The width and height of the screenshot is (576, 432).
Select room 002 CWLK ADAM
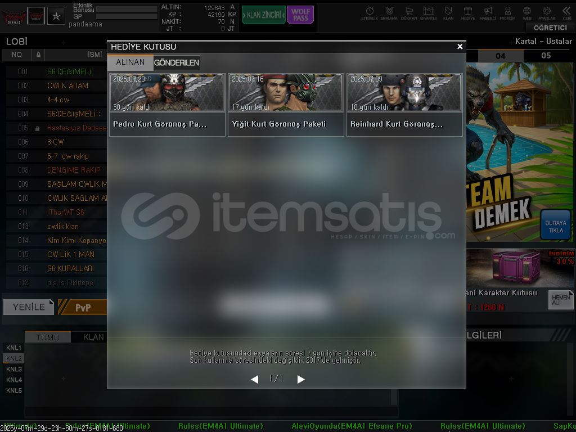(56, 85)
